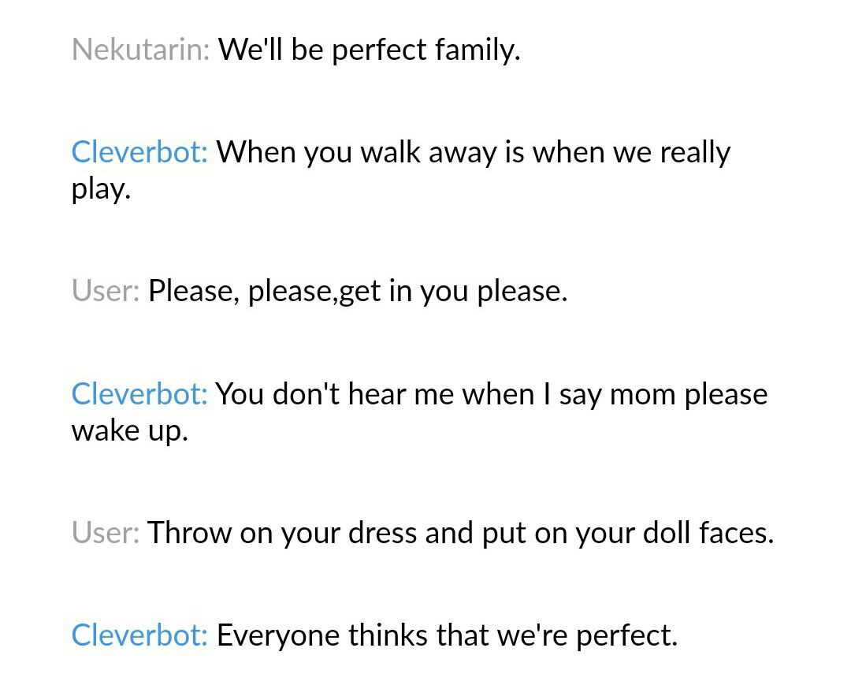Click the words 'wake up.'

click(x=130, y=432)
